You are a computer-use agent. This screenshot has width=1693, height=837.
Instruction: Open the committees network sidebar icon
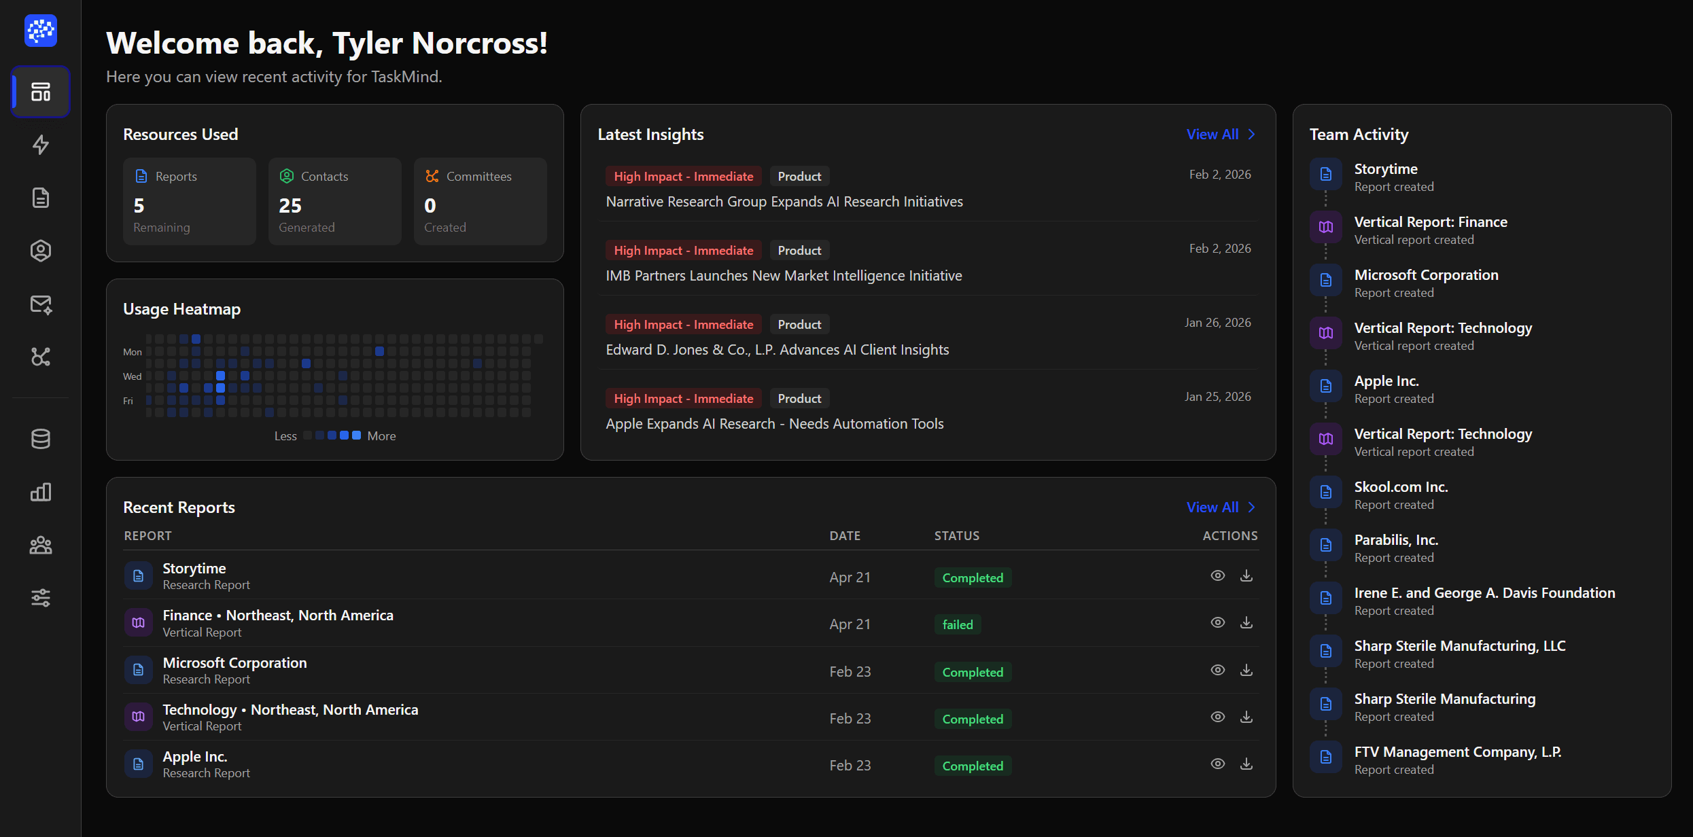tap(41, 357)
